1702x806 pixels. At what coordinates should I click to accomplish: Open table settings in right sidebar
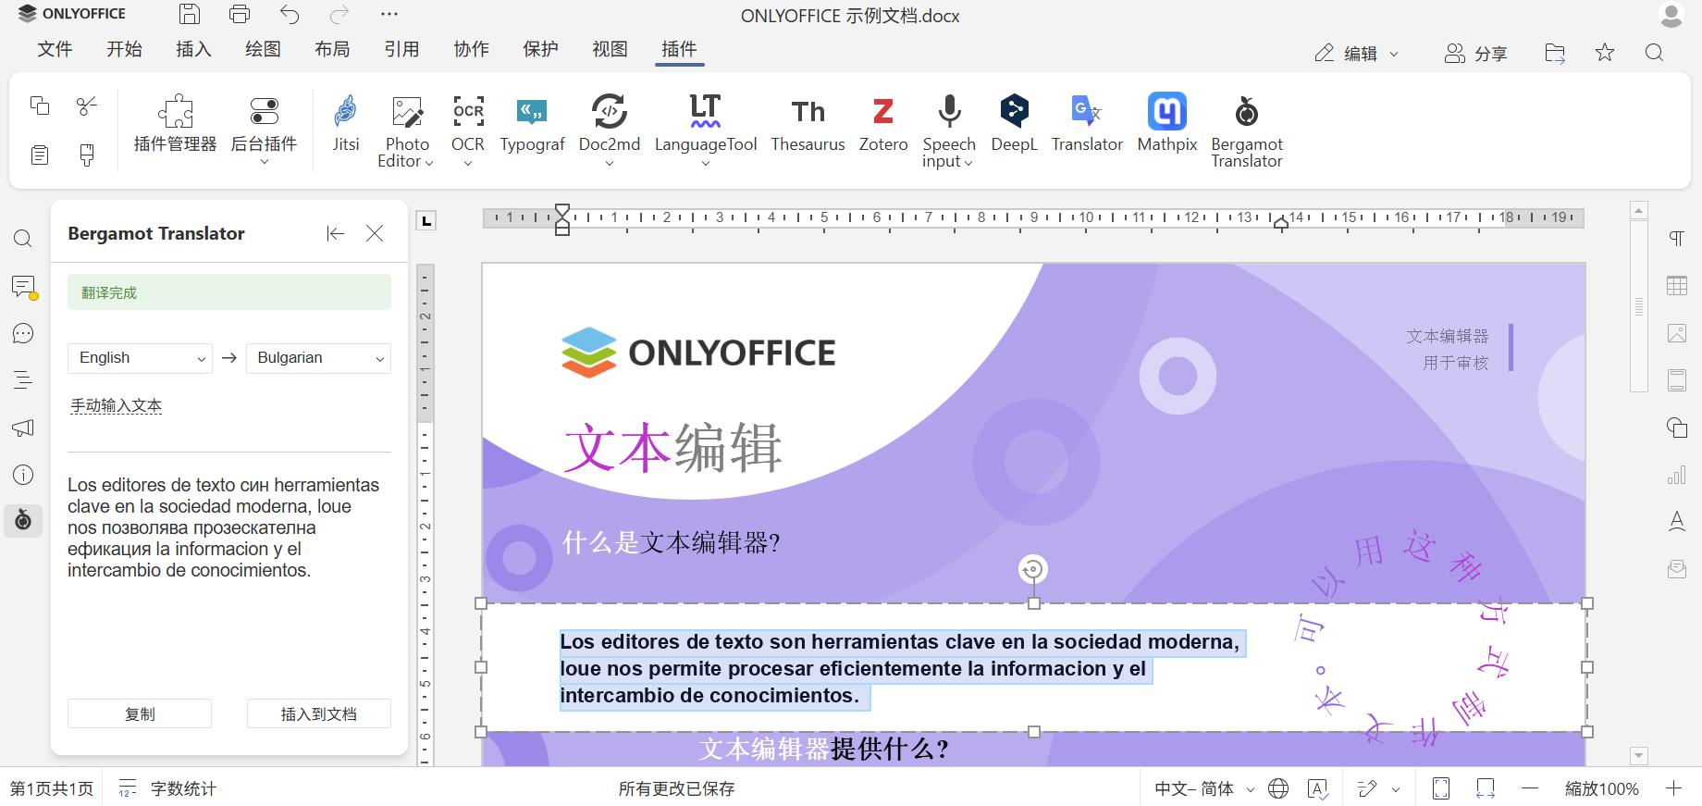(x=1676, y=286)
